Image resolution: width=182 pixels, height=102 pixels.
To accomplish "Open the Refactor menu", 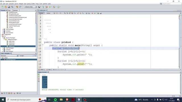I will pyautogui.click(x=21, y=4).
